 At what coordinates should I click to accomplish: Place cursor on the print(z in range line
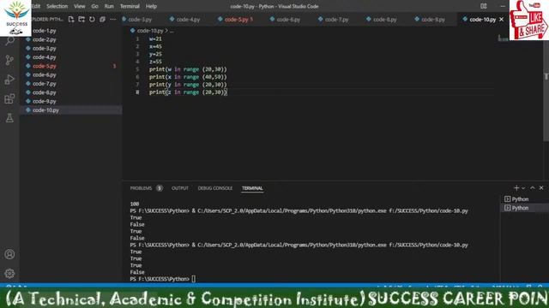click(x=188, y=92)
